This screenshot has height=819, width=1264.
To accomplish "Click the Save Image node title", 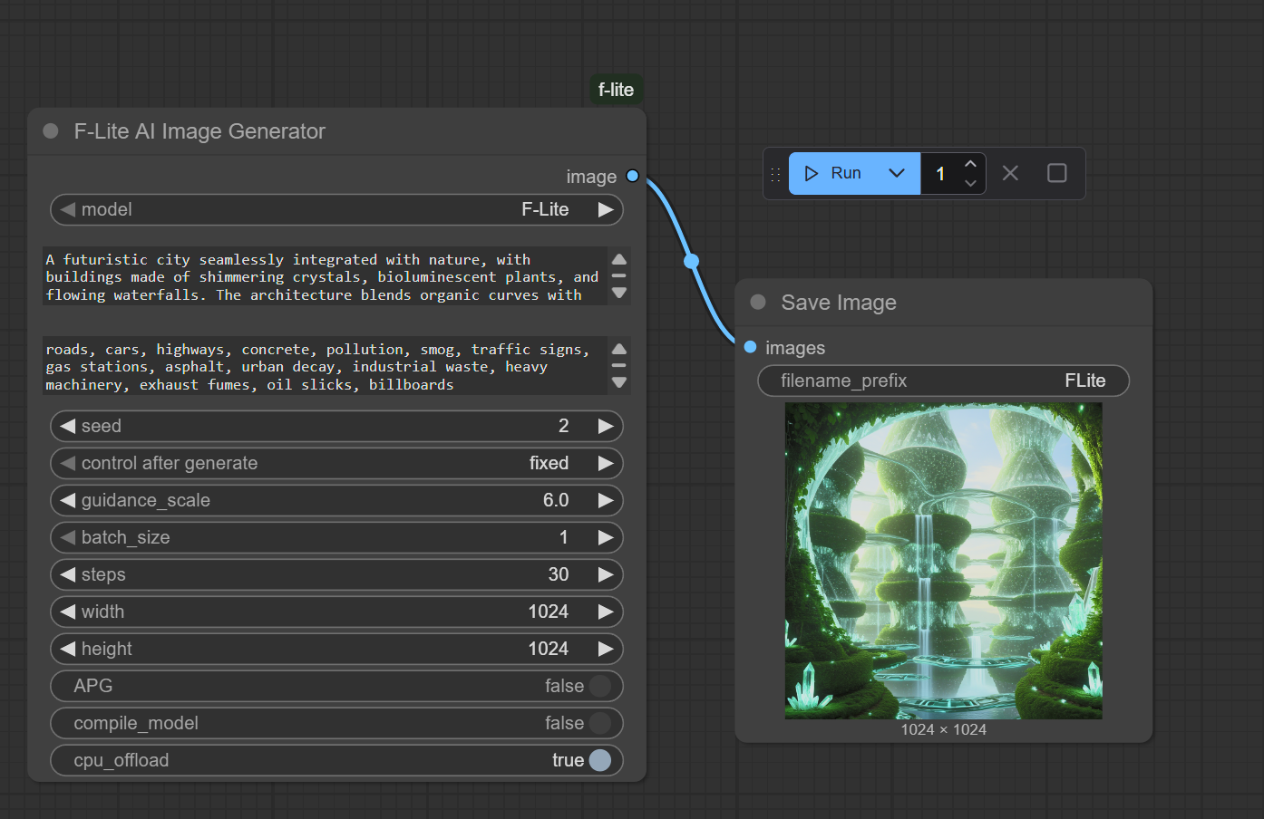I will [839, 303].
